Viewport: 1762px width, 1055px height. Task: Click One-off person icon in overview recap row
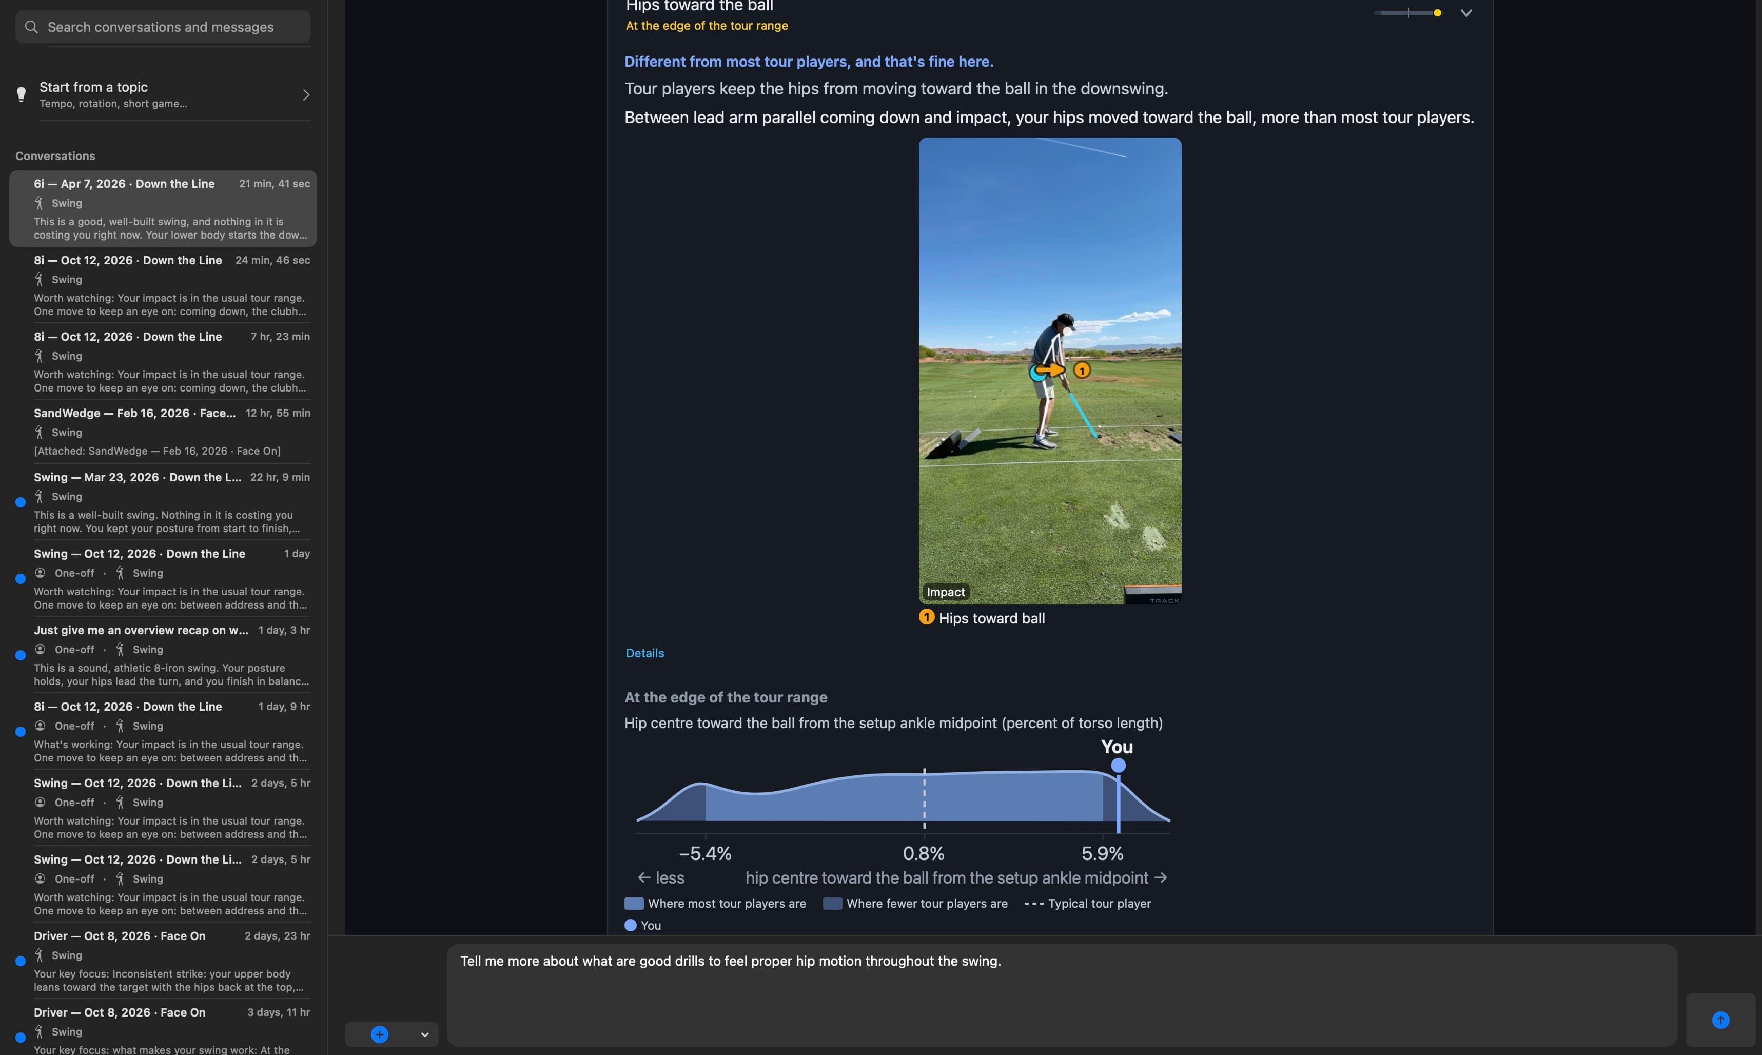coord(41,649)
